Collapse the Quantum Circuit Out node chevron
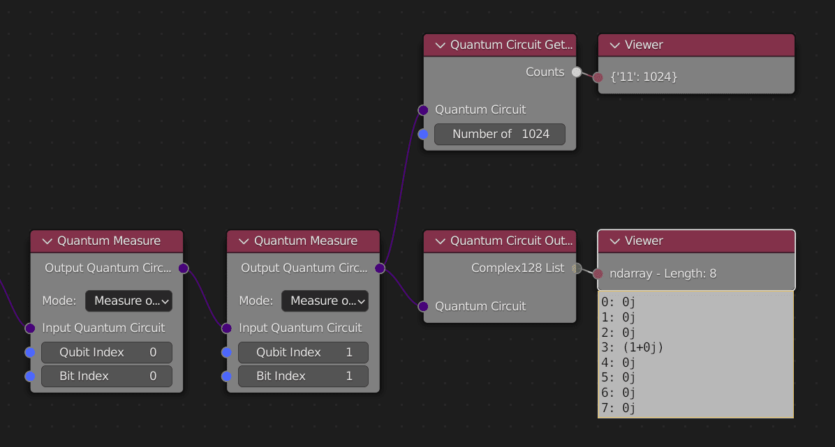Image resolution: width=835 pixels, height=447 pixels. pos(440,241)
